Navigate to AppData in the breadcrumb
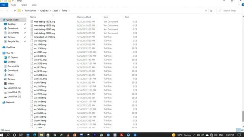The height and width of the screenshot is (137, 244). 44,11
